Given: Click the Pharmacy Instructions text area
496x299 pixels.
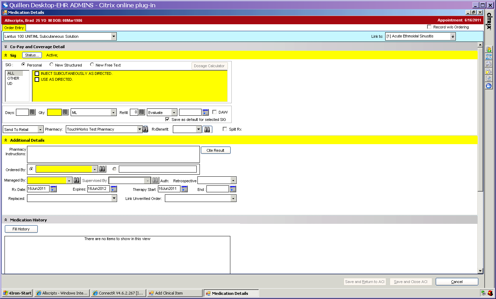Looking at the screenshot, I should (113, 154).
